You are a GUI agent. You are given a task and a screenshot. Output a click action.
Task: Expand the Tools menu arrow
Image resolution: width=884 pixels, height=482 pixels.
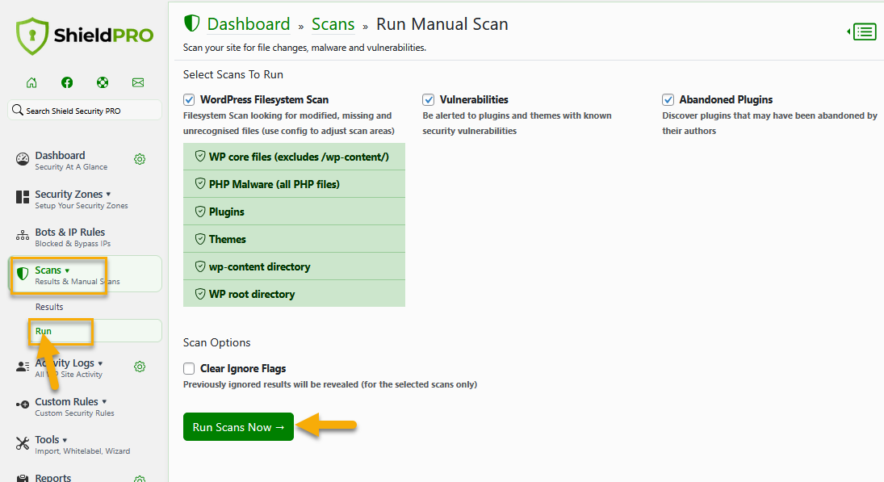coord(65,440)
